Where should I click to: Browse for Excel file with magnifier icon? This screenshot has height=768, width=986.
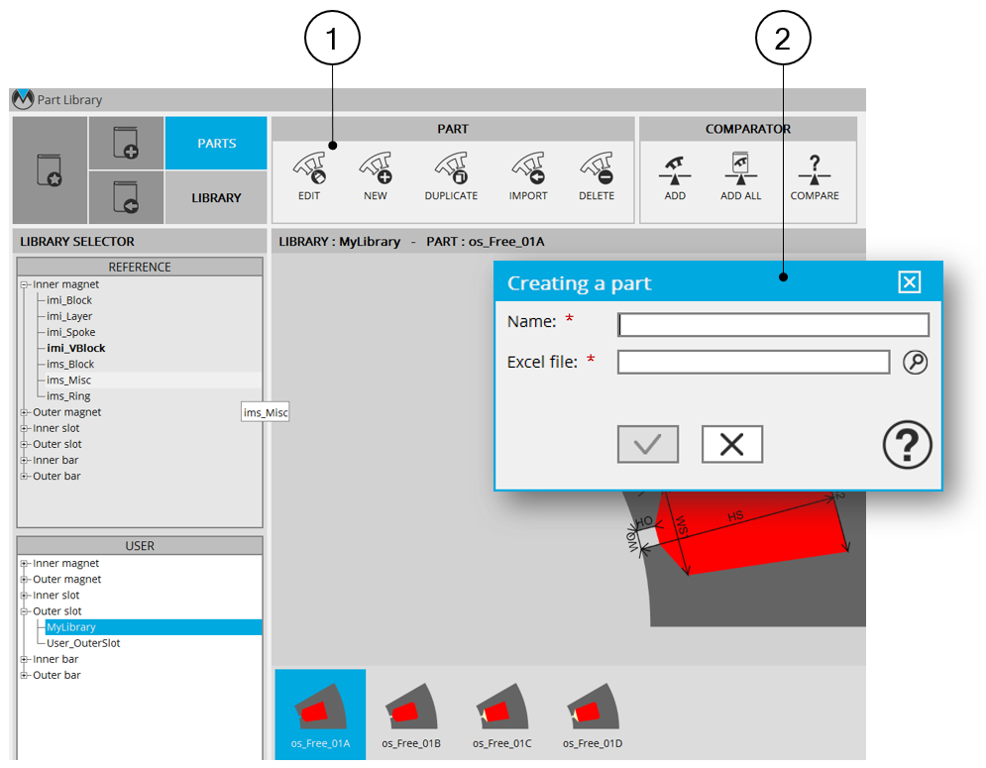915,363
